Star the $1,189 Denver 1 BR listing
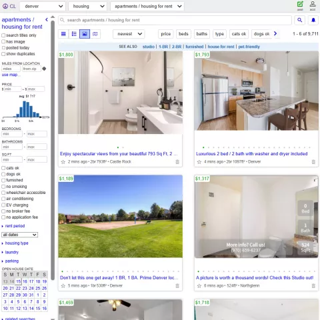The height and width of the screenshot is (320, 320). pyautogui.click(x=63, y=286)
